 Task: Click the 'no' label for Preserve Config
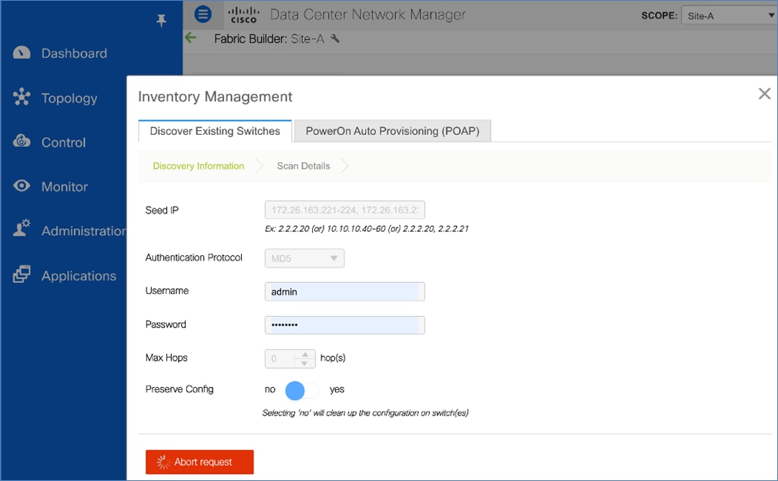(x=270, y=390)
